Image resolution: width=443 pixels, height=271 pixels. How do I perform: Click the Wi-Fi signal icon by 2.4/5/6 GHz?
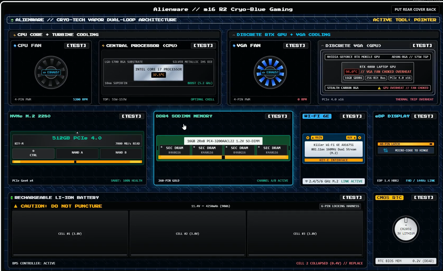click(x=306, y=181)
